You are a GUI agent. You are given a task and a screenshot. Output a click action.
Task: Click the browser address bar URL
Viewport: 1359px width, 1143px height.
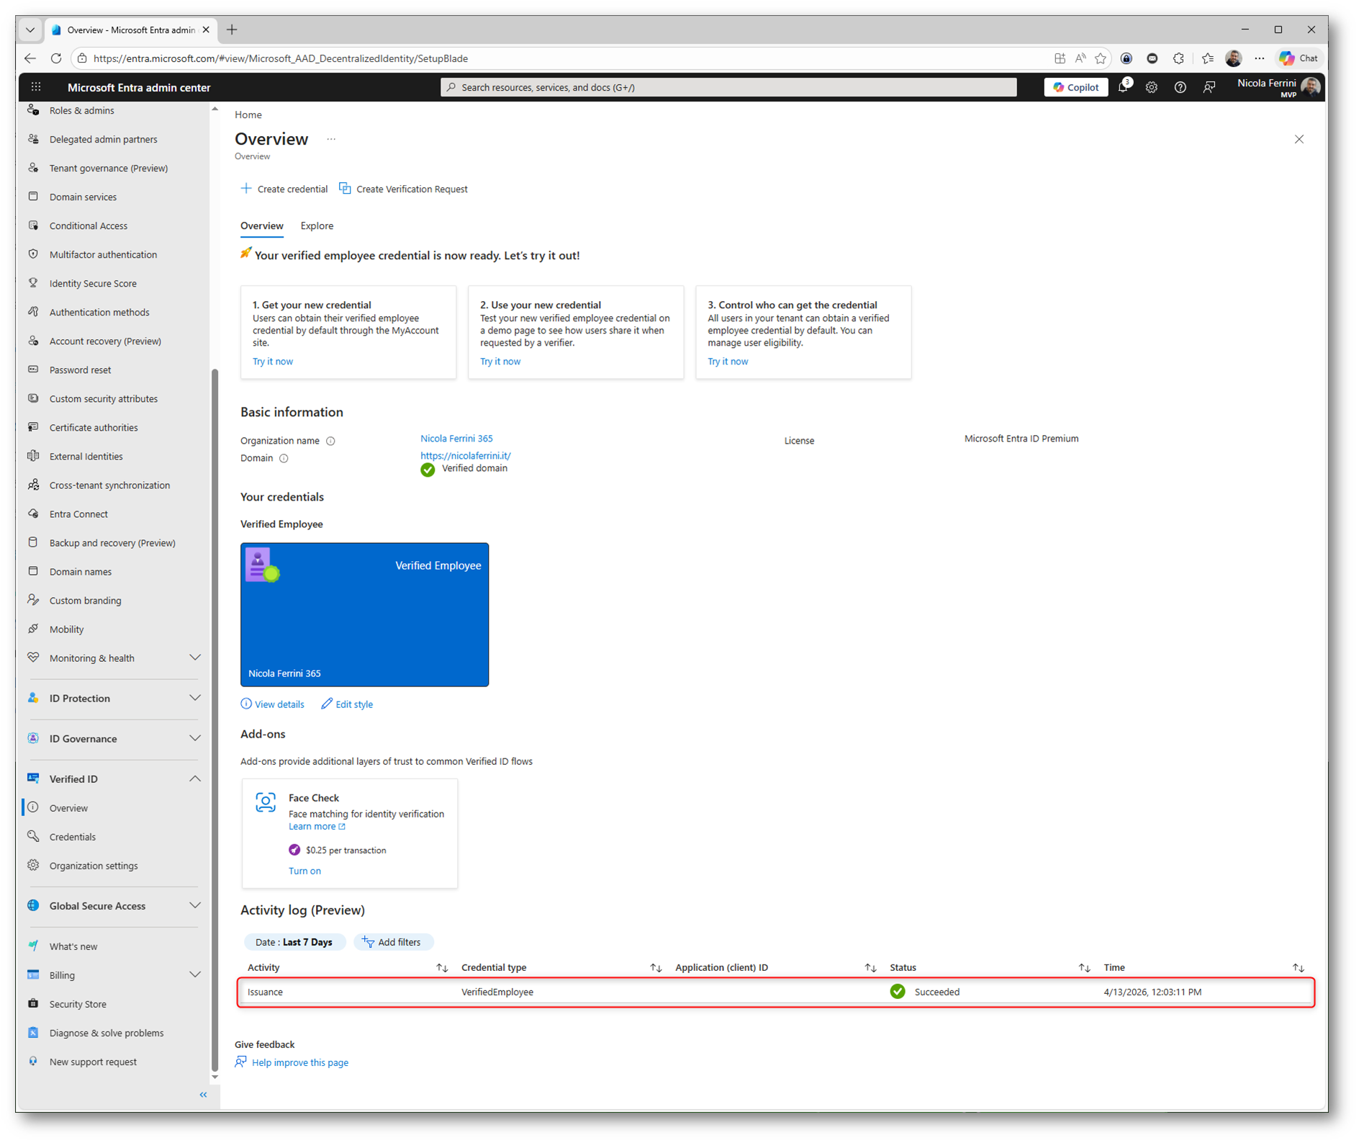(x=281, y=58)
